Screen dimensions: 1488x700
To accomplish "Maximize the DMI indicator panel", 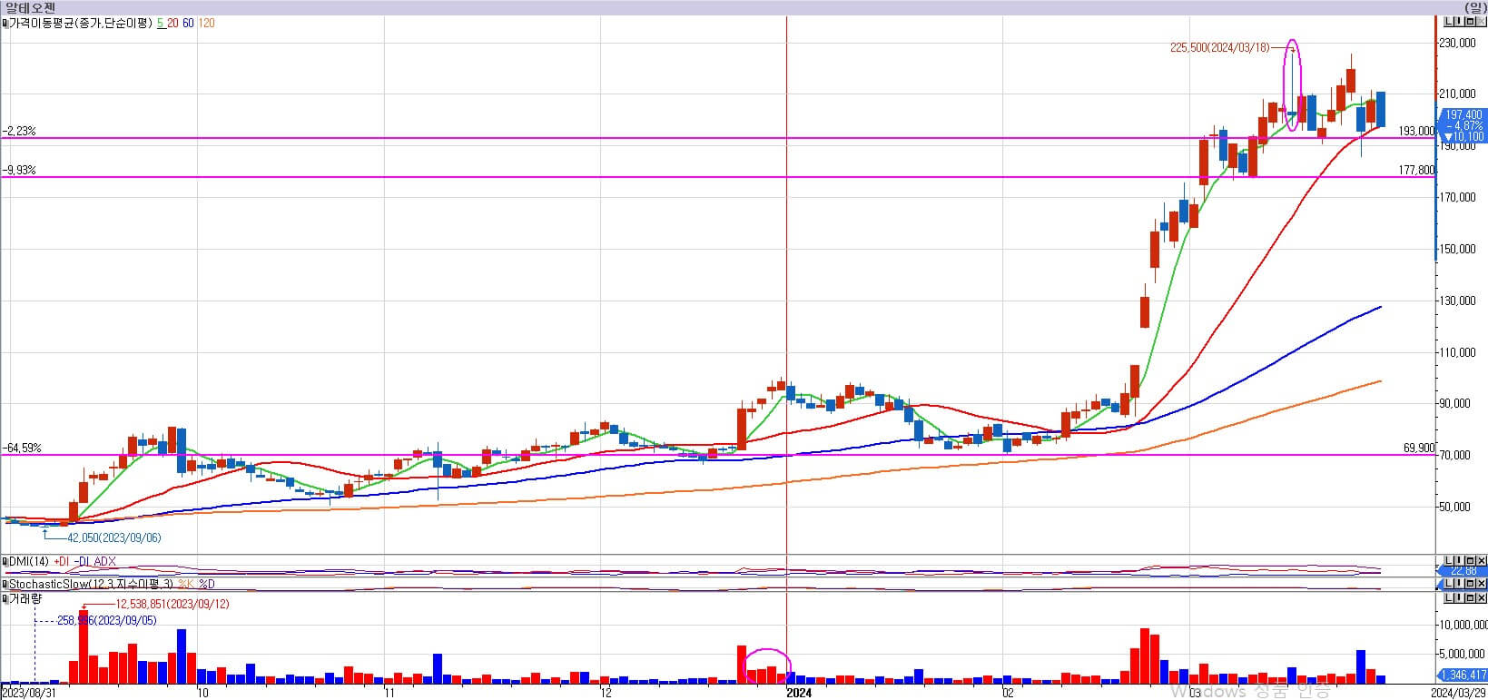I will point(1471,559).
